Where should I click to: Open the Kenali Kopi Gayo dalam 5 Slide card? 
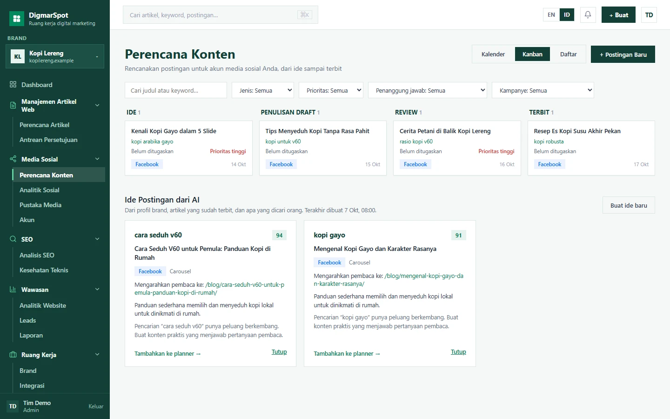188,148
